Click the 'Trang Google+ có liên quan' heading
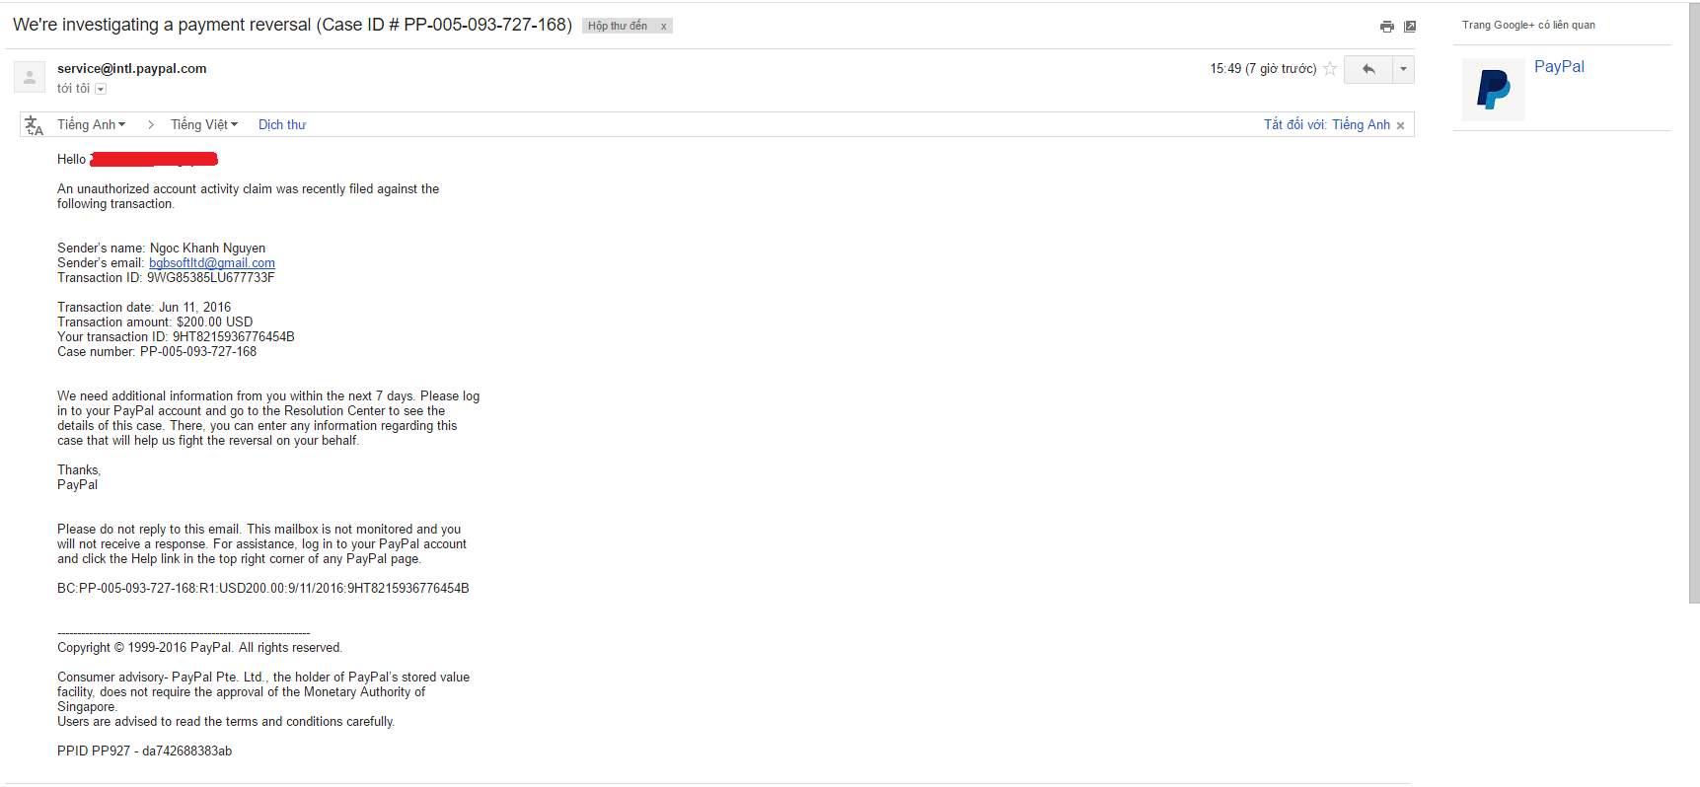The image size is (1700, 787). click(x=1528, y=25)
